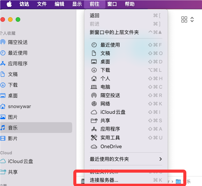Screen dimensions: 202x186
Task: Click the document icon beside 文稿 in menu
Action: (94, 53)
